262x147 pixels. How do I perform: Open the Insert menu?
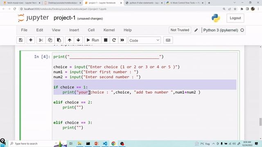(x=74, y=30)
